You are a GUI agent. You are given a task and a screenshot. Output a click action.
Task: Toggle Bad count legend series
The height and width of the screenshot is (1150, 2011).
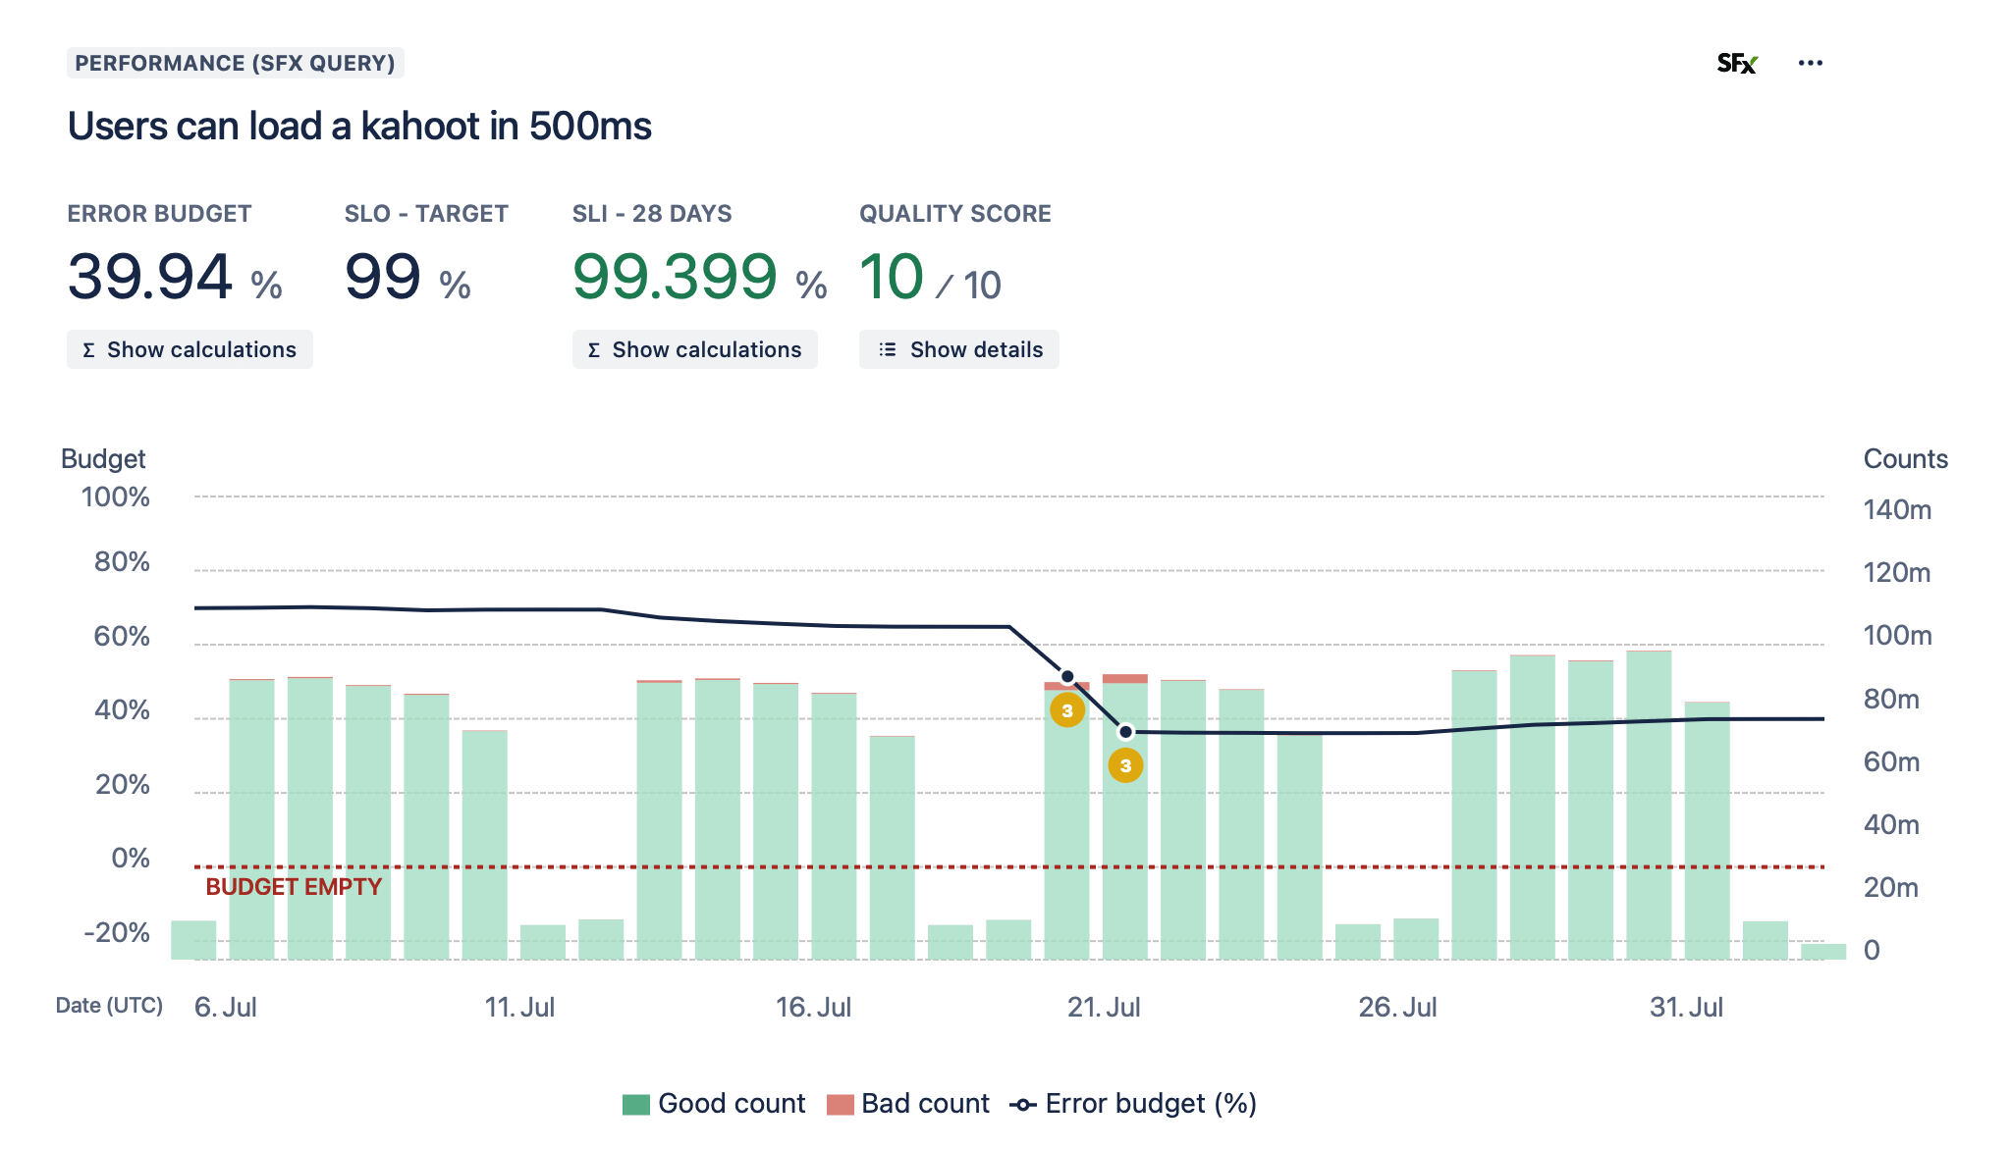click(x=924, y=1104)
